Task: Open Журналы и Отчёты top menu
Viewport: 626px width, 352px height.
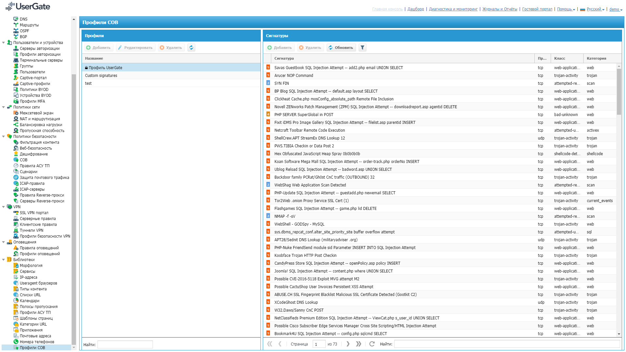Action: (499, 9)
